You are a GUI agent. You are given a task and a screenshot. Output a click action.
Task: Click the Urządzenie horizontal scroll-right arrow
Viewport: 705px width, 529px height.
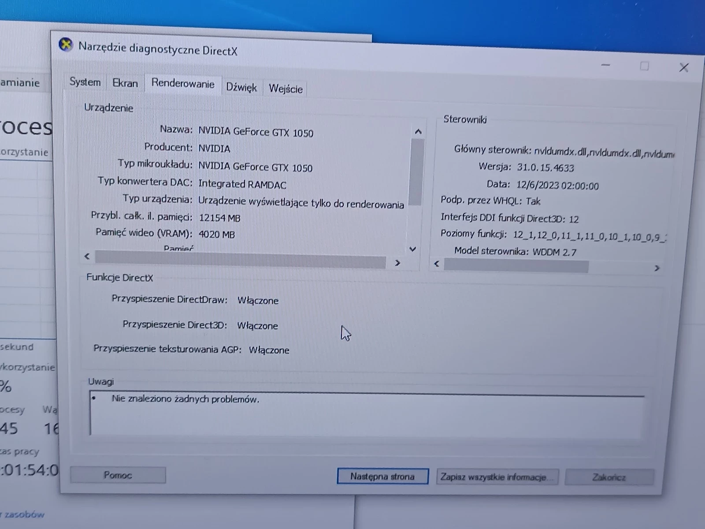(397, 263)
